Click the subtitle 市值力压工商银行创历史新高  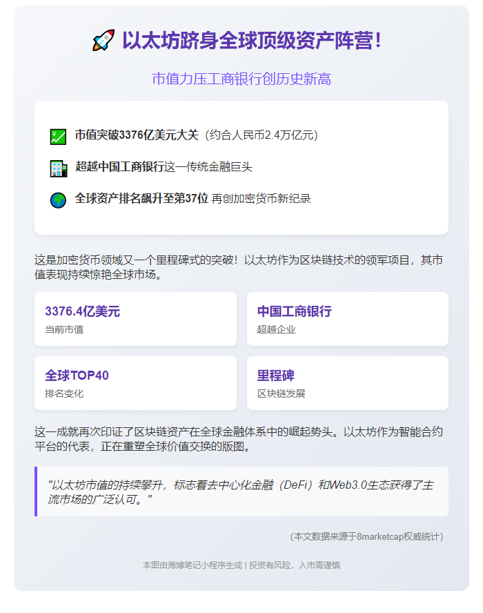[x=241, y=79]
